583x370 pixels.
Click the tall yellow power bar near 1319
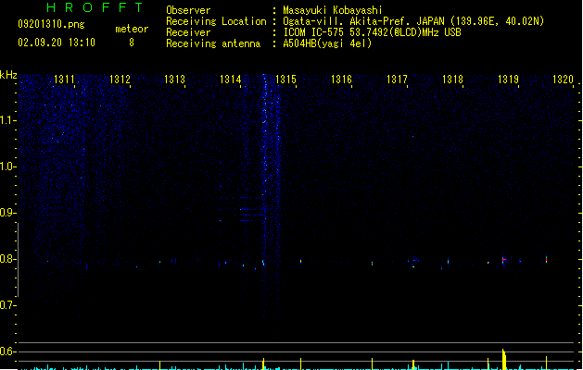coord(504,359)
